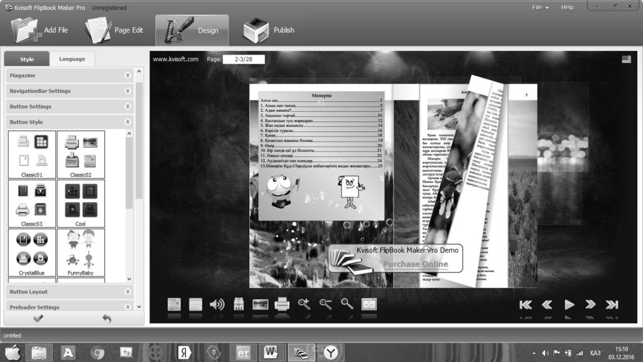Open the Apple-styled start button
The width and height of the screenshot is (643, 362).
pyautogui.click(x=13, y=353)
